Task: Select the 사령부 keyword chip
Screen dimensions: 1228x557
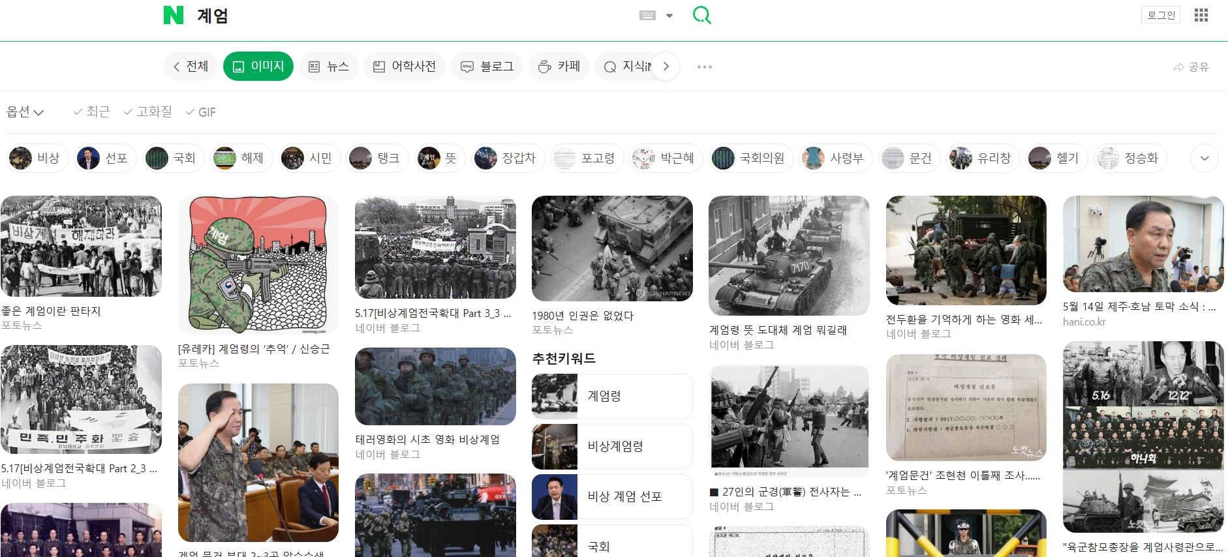Action: tap(835, 158)
